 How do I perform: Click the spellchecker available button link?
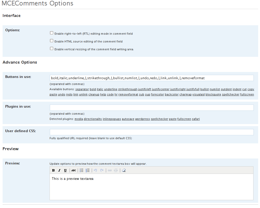click(x=231, y=94)
